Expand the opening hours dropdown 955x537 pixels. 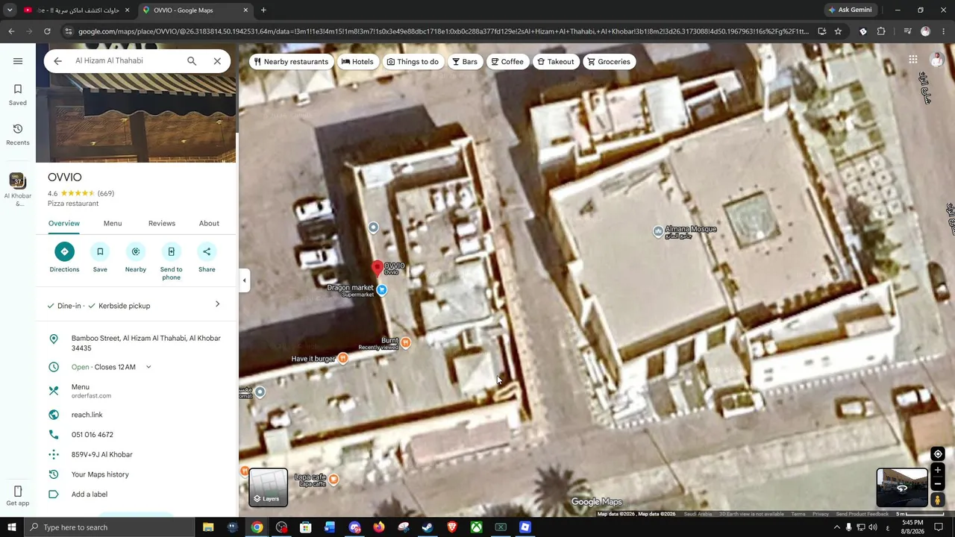pos(148,367)
